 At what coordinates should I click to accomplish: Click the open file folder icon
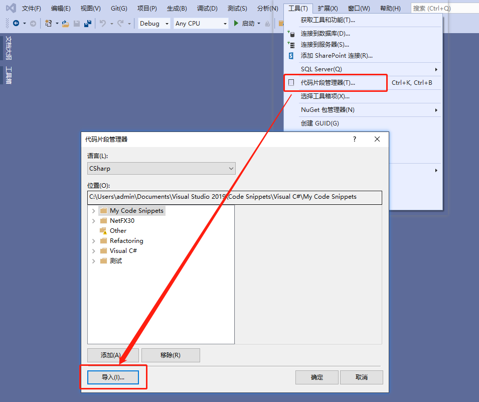(x=65, y=24)
